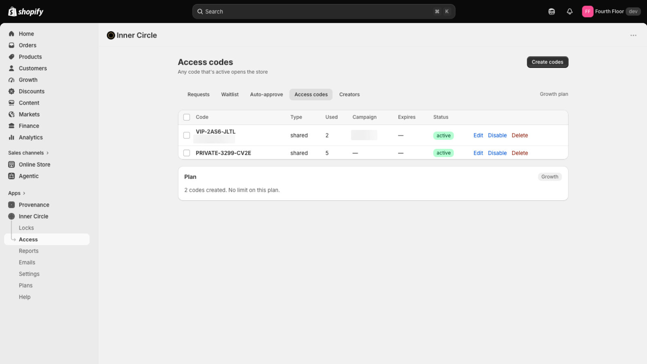The width and height of the screenshot is (647, 364).
Task: Switch to the Waitlist tab
Action: (x=230, y=95)
